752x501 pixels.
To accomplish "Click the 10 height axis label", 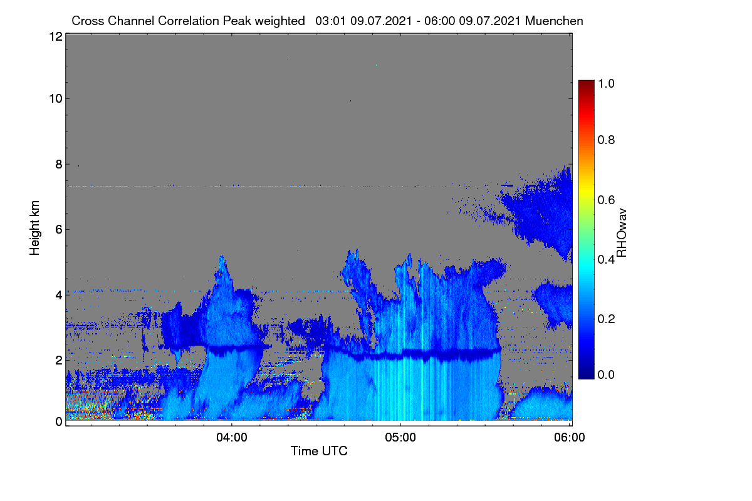I will (55, 98).
